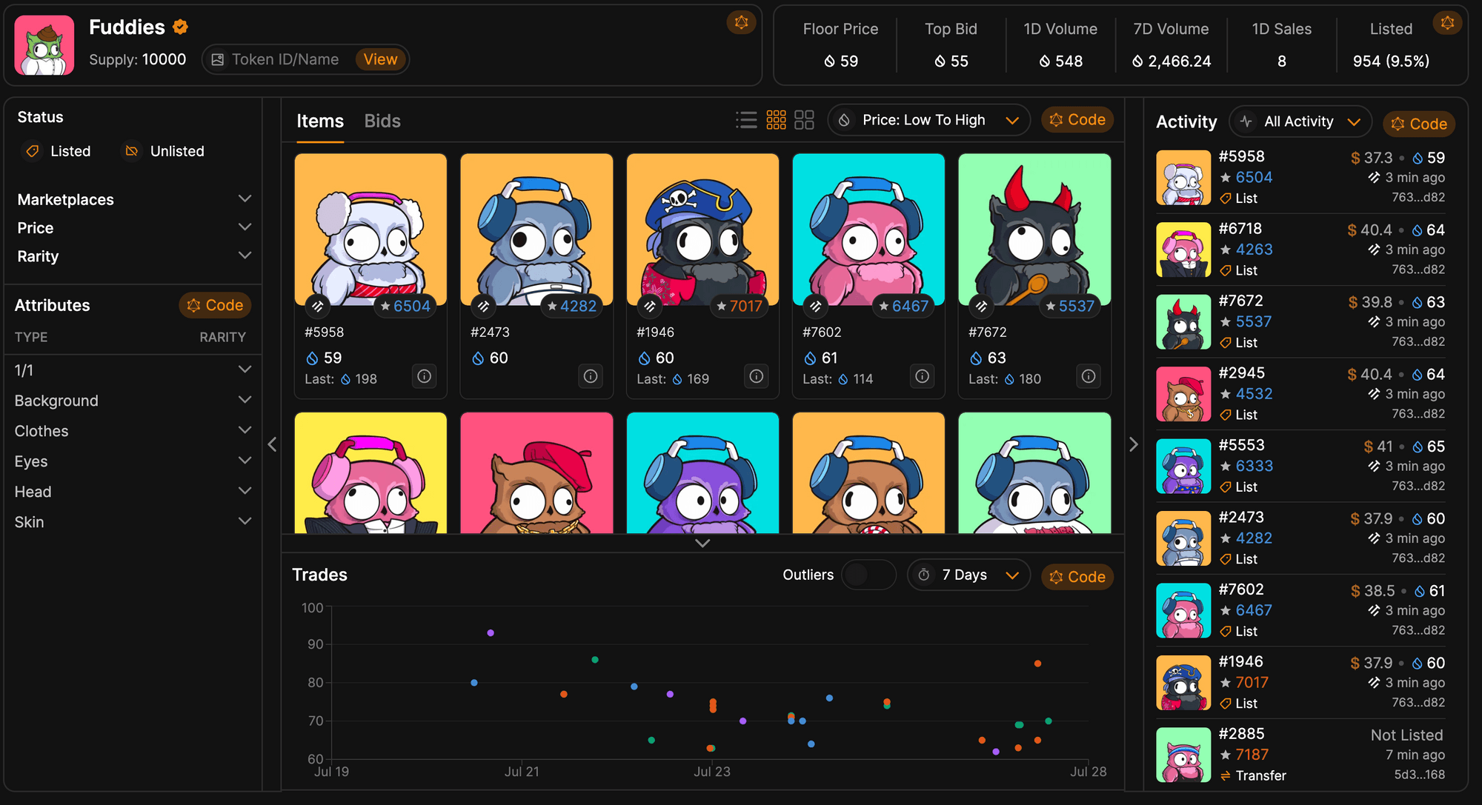
Task: Select the Items tab
Action: click(319, 121)
